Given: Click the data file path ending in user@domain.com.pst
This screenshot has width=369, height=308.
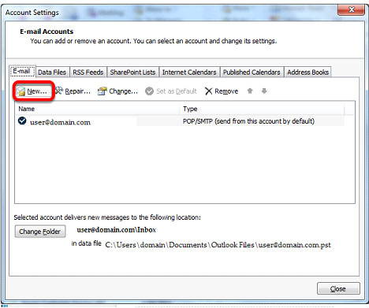Looking at the screenshot, I should tap(218, 245).
